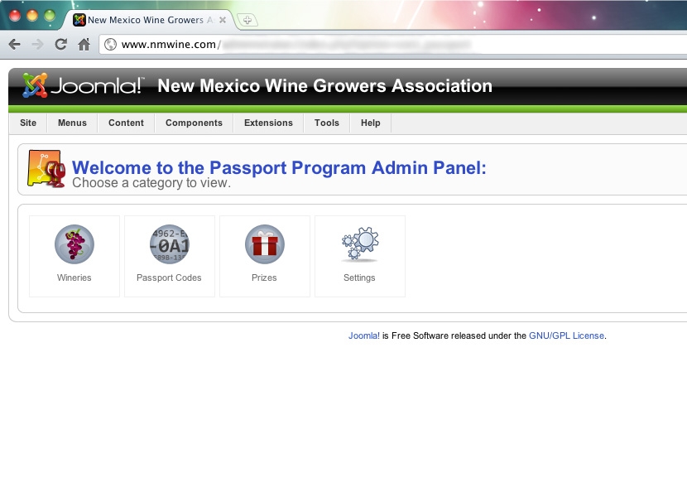Open the Settings gears icon
The height and width of the screenshot is (497, 687).
pyautogui.click(x=360, y=244)
